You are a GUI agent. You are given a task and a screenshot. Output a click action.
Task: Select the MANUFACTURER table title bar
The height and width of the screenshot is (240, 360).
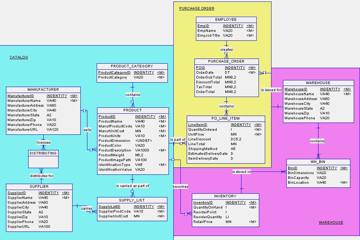(x=43, y=89)
